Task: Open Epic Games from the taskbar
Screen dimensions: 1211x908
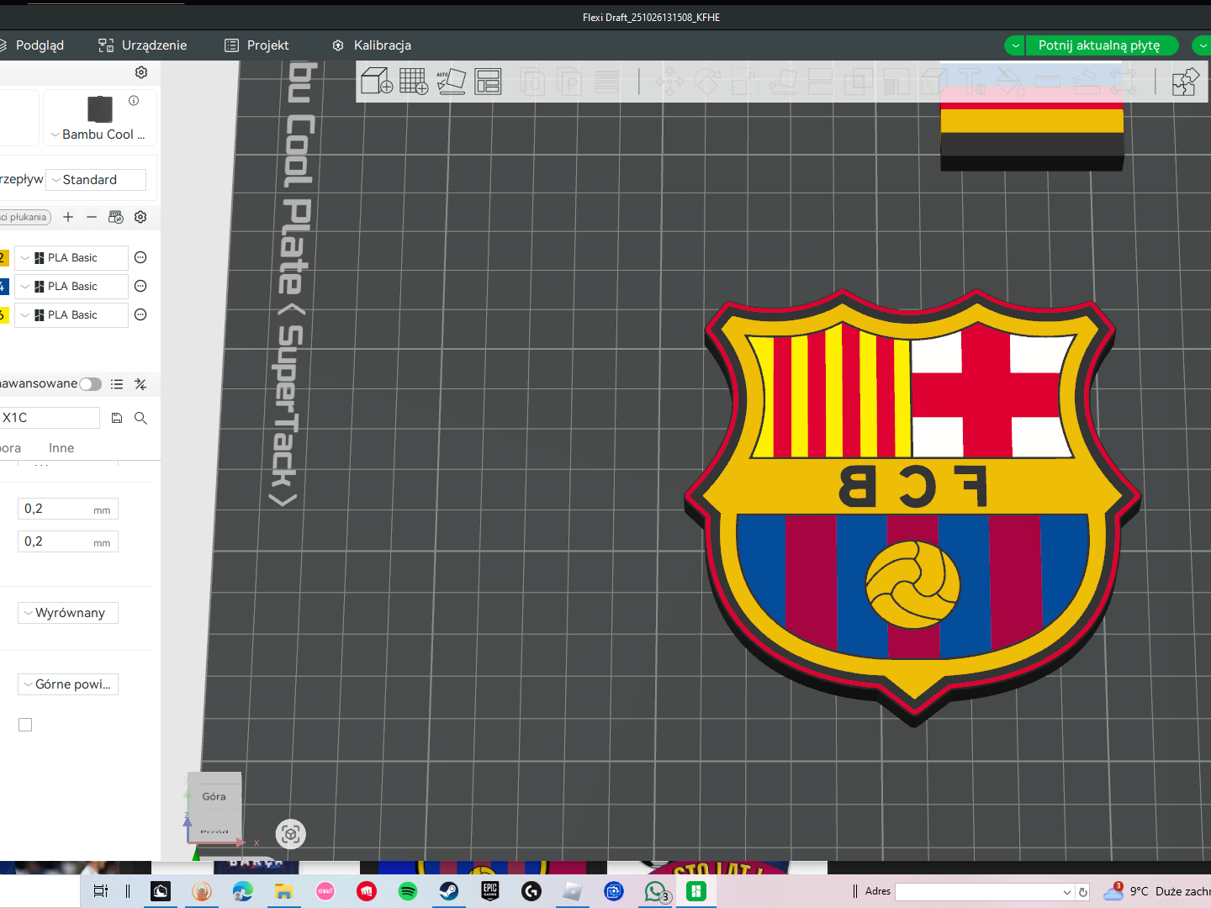Action: pos(490,891)
